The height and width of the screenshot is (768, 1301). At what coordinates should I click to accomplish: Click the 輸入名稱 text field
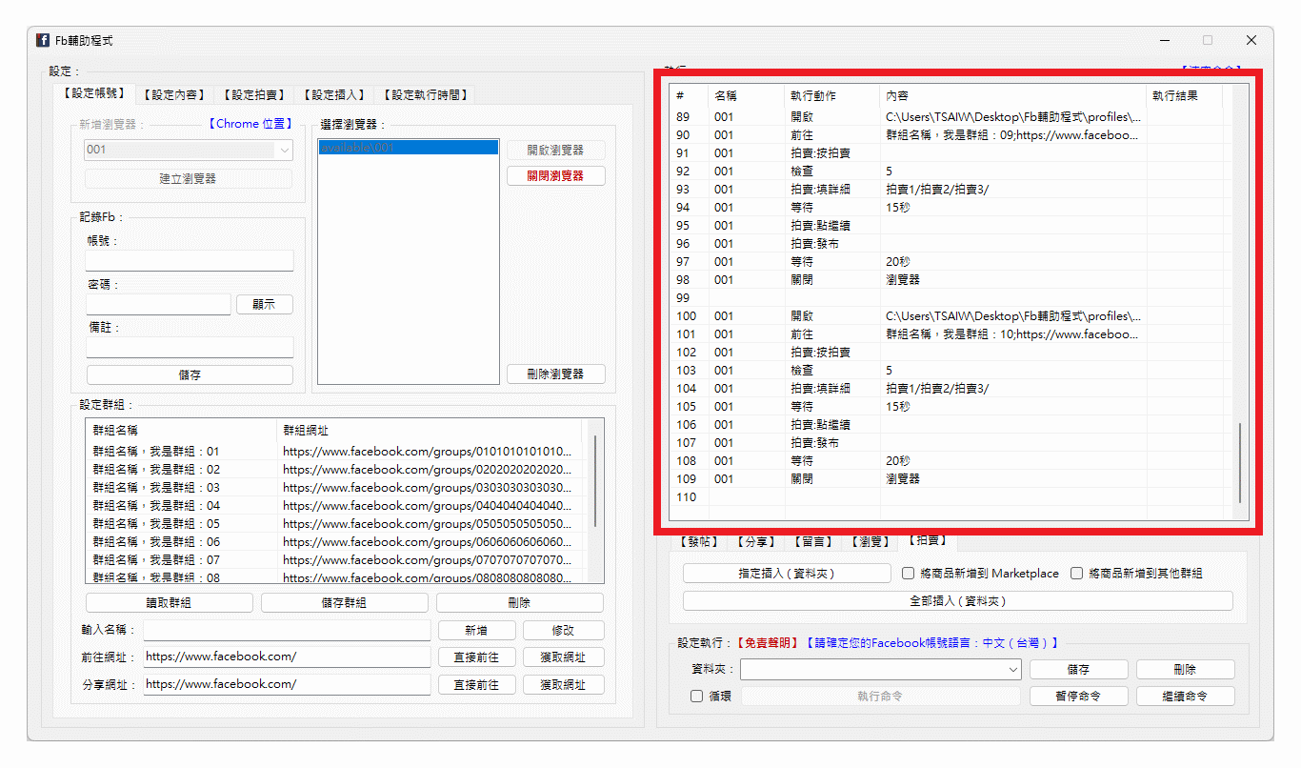(x=287, y=630)
